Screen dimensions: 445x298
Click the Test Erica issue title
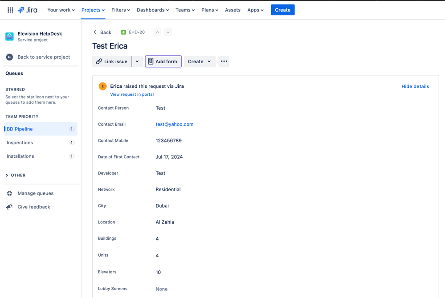click(x=110, y=46)
